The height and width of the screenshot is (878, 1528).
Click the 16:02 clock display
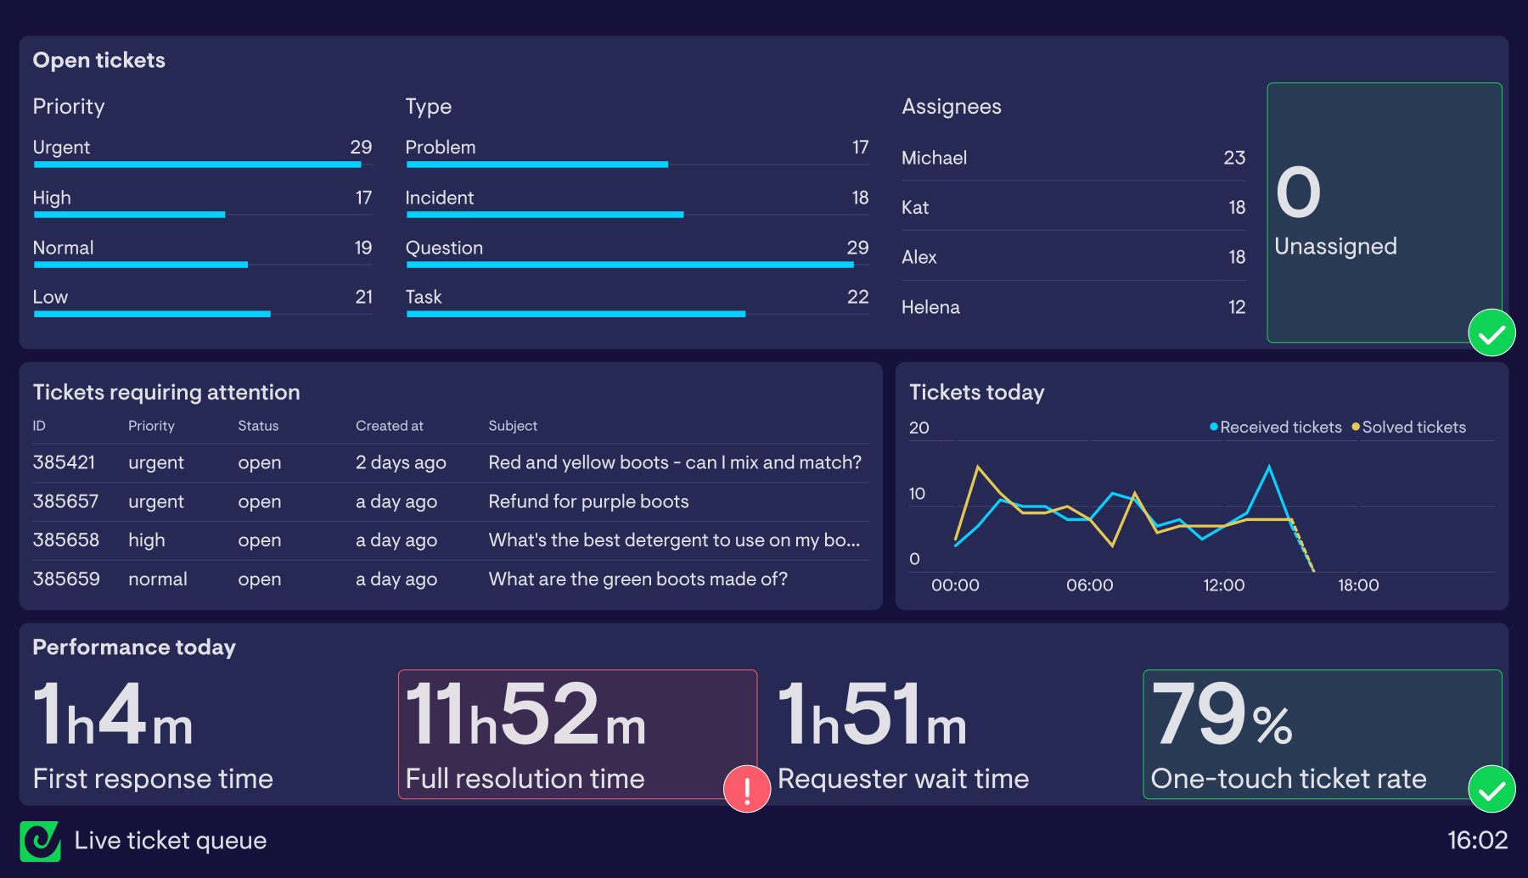coord(1477,841)
